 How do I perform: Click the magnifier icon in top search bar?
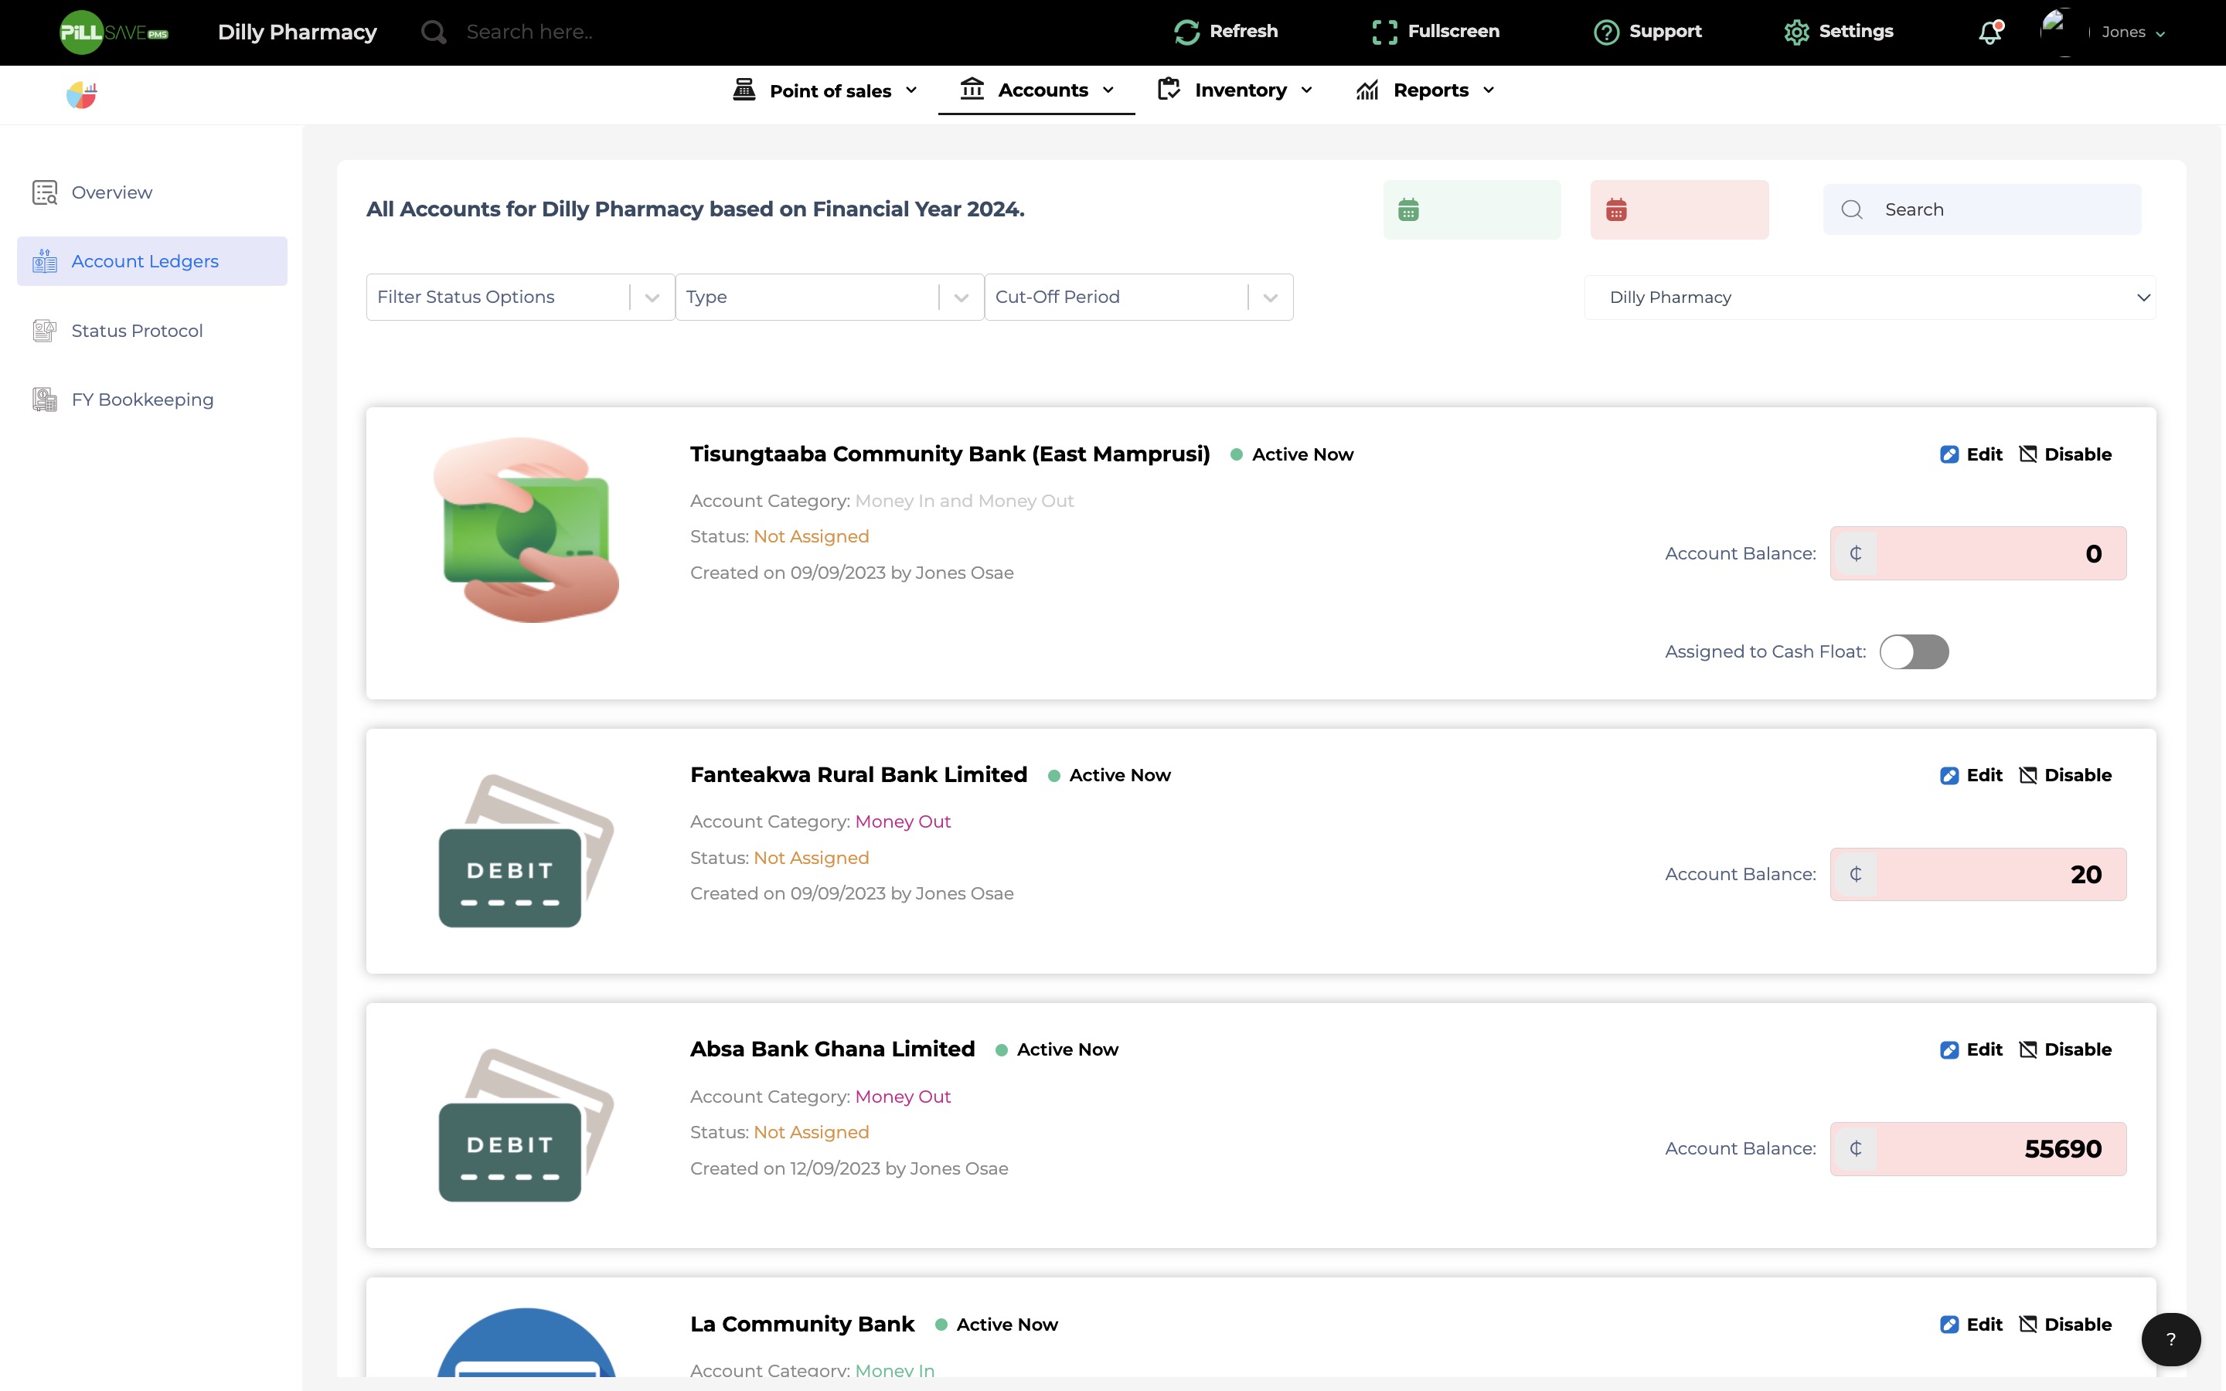click(x=434, y=32)
